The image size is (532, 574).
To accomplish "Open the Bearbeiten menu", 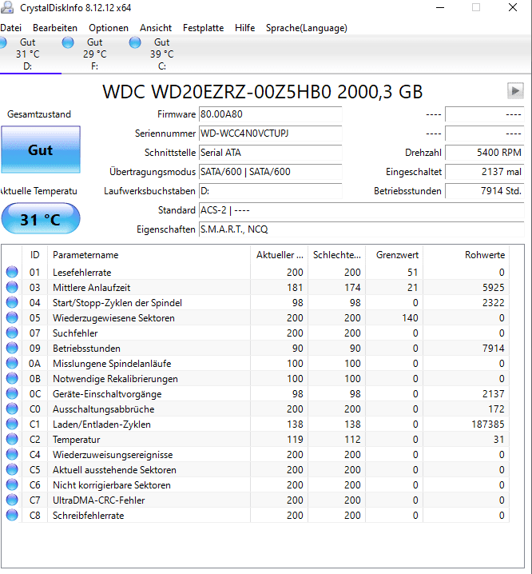I will tap(55, 28).
